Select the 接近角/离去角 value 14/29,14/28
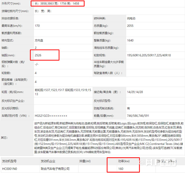Viewport: 185px width, 173px height. [x=135, y=92]
